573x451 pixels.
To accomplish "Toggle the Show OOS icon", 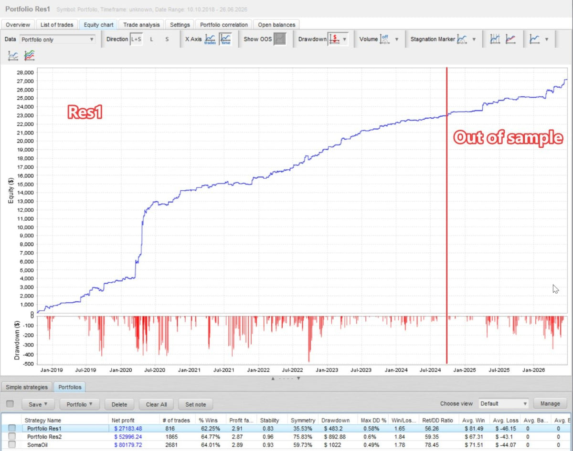I will 280,39.
